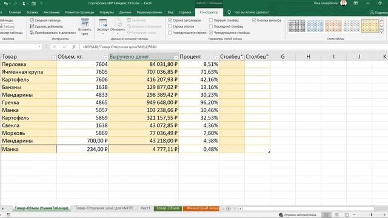Select the Гречка cell
This screenshot has width=388, height=218.
click(x=28, y=102)
